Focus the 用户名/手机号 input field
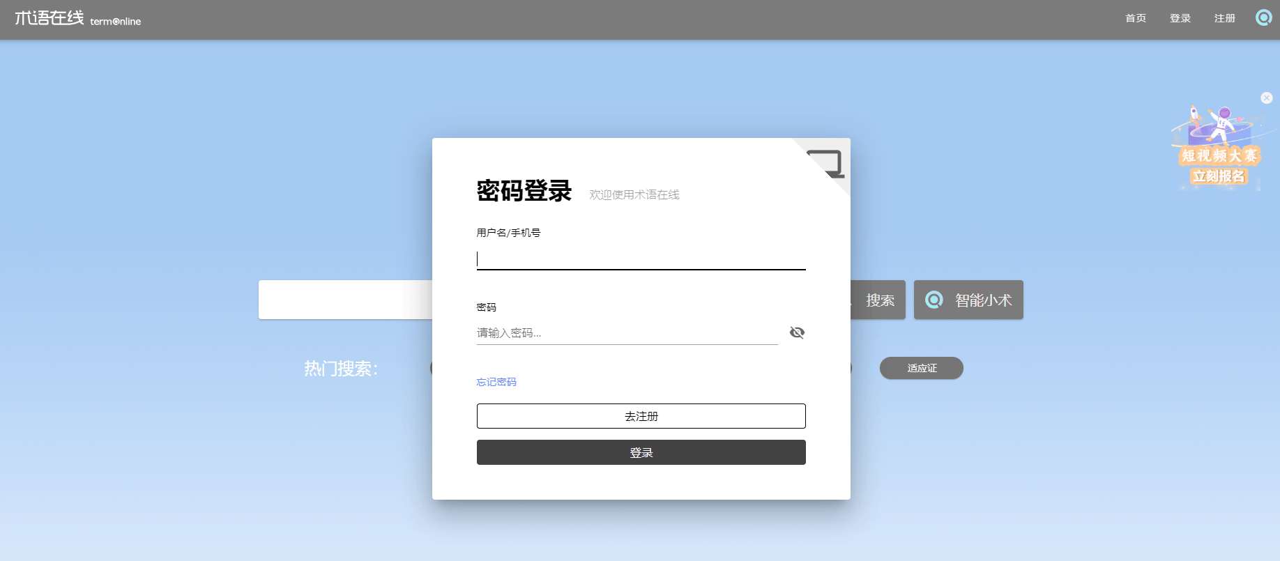 [641, 259]
